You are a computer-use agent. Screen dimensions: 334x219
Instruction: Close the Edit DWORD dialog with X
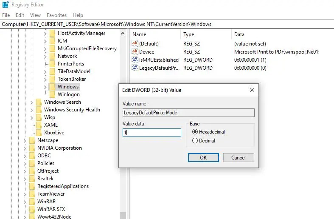tap(252, 90)
